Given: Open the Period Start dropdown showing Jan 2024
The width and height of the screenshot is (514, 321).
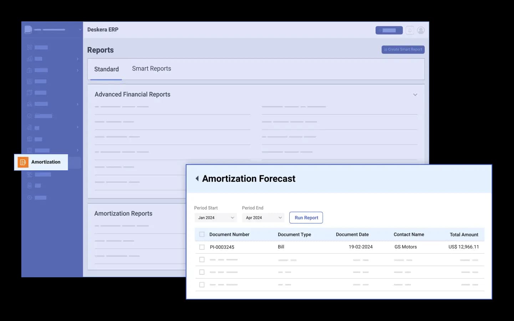Looking at the screenshot, I should pos(215,218).
